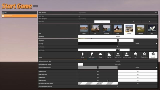Select Sunny and snowy weather
This screenshot has width=160, height=90.
[127, 55]
